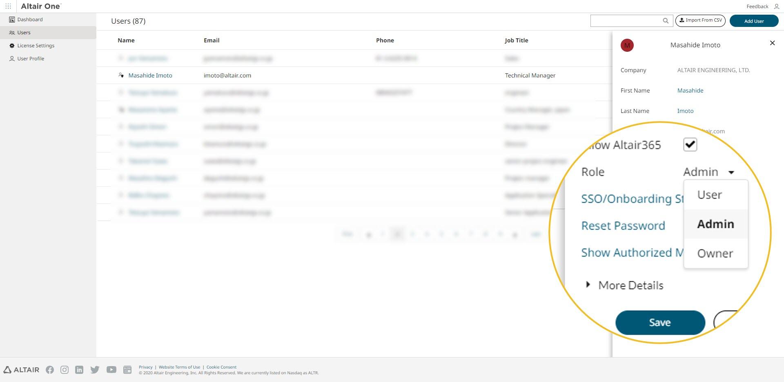Open the Role dropdown arrow
The width and height of the screenshot is (784, 382).
click(731, 172)
